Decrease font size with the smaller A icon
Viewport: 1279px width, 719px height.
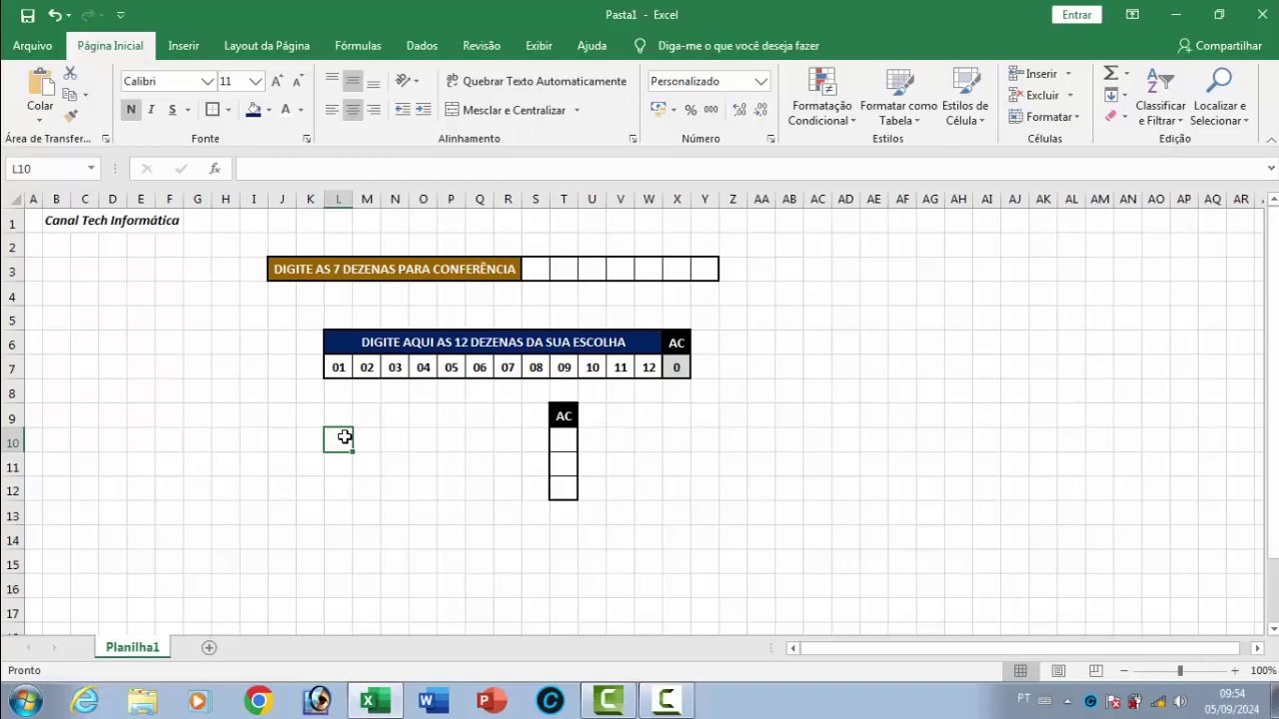[297, 81]
